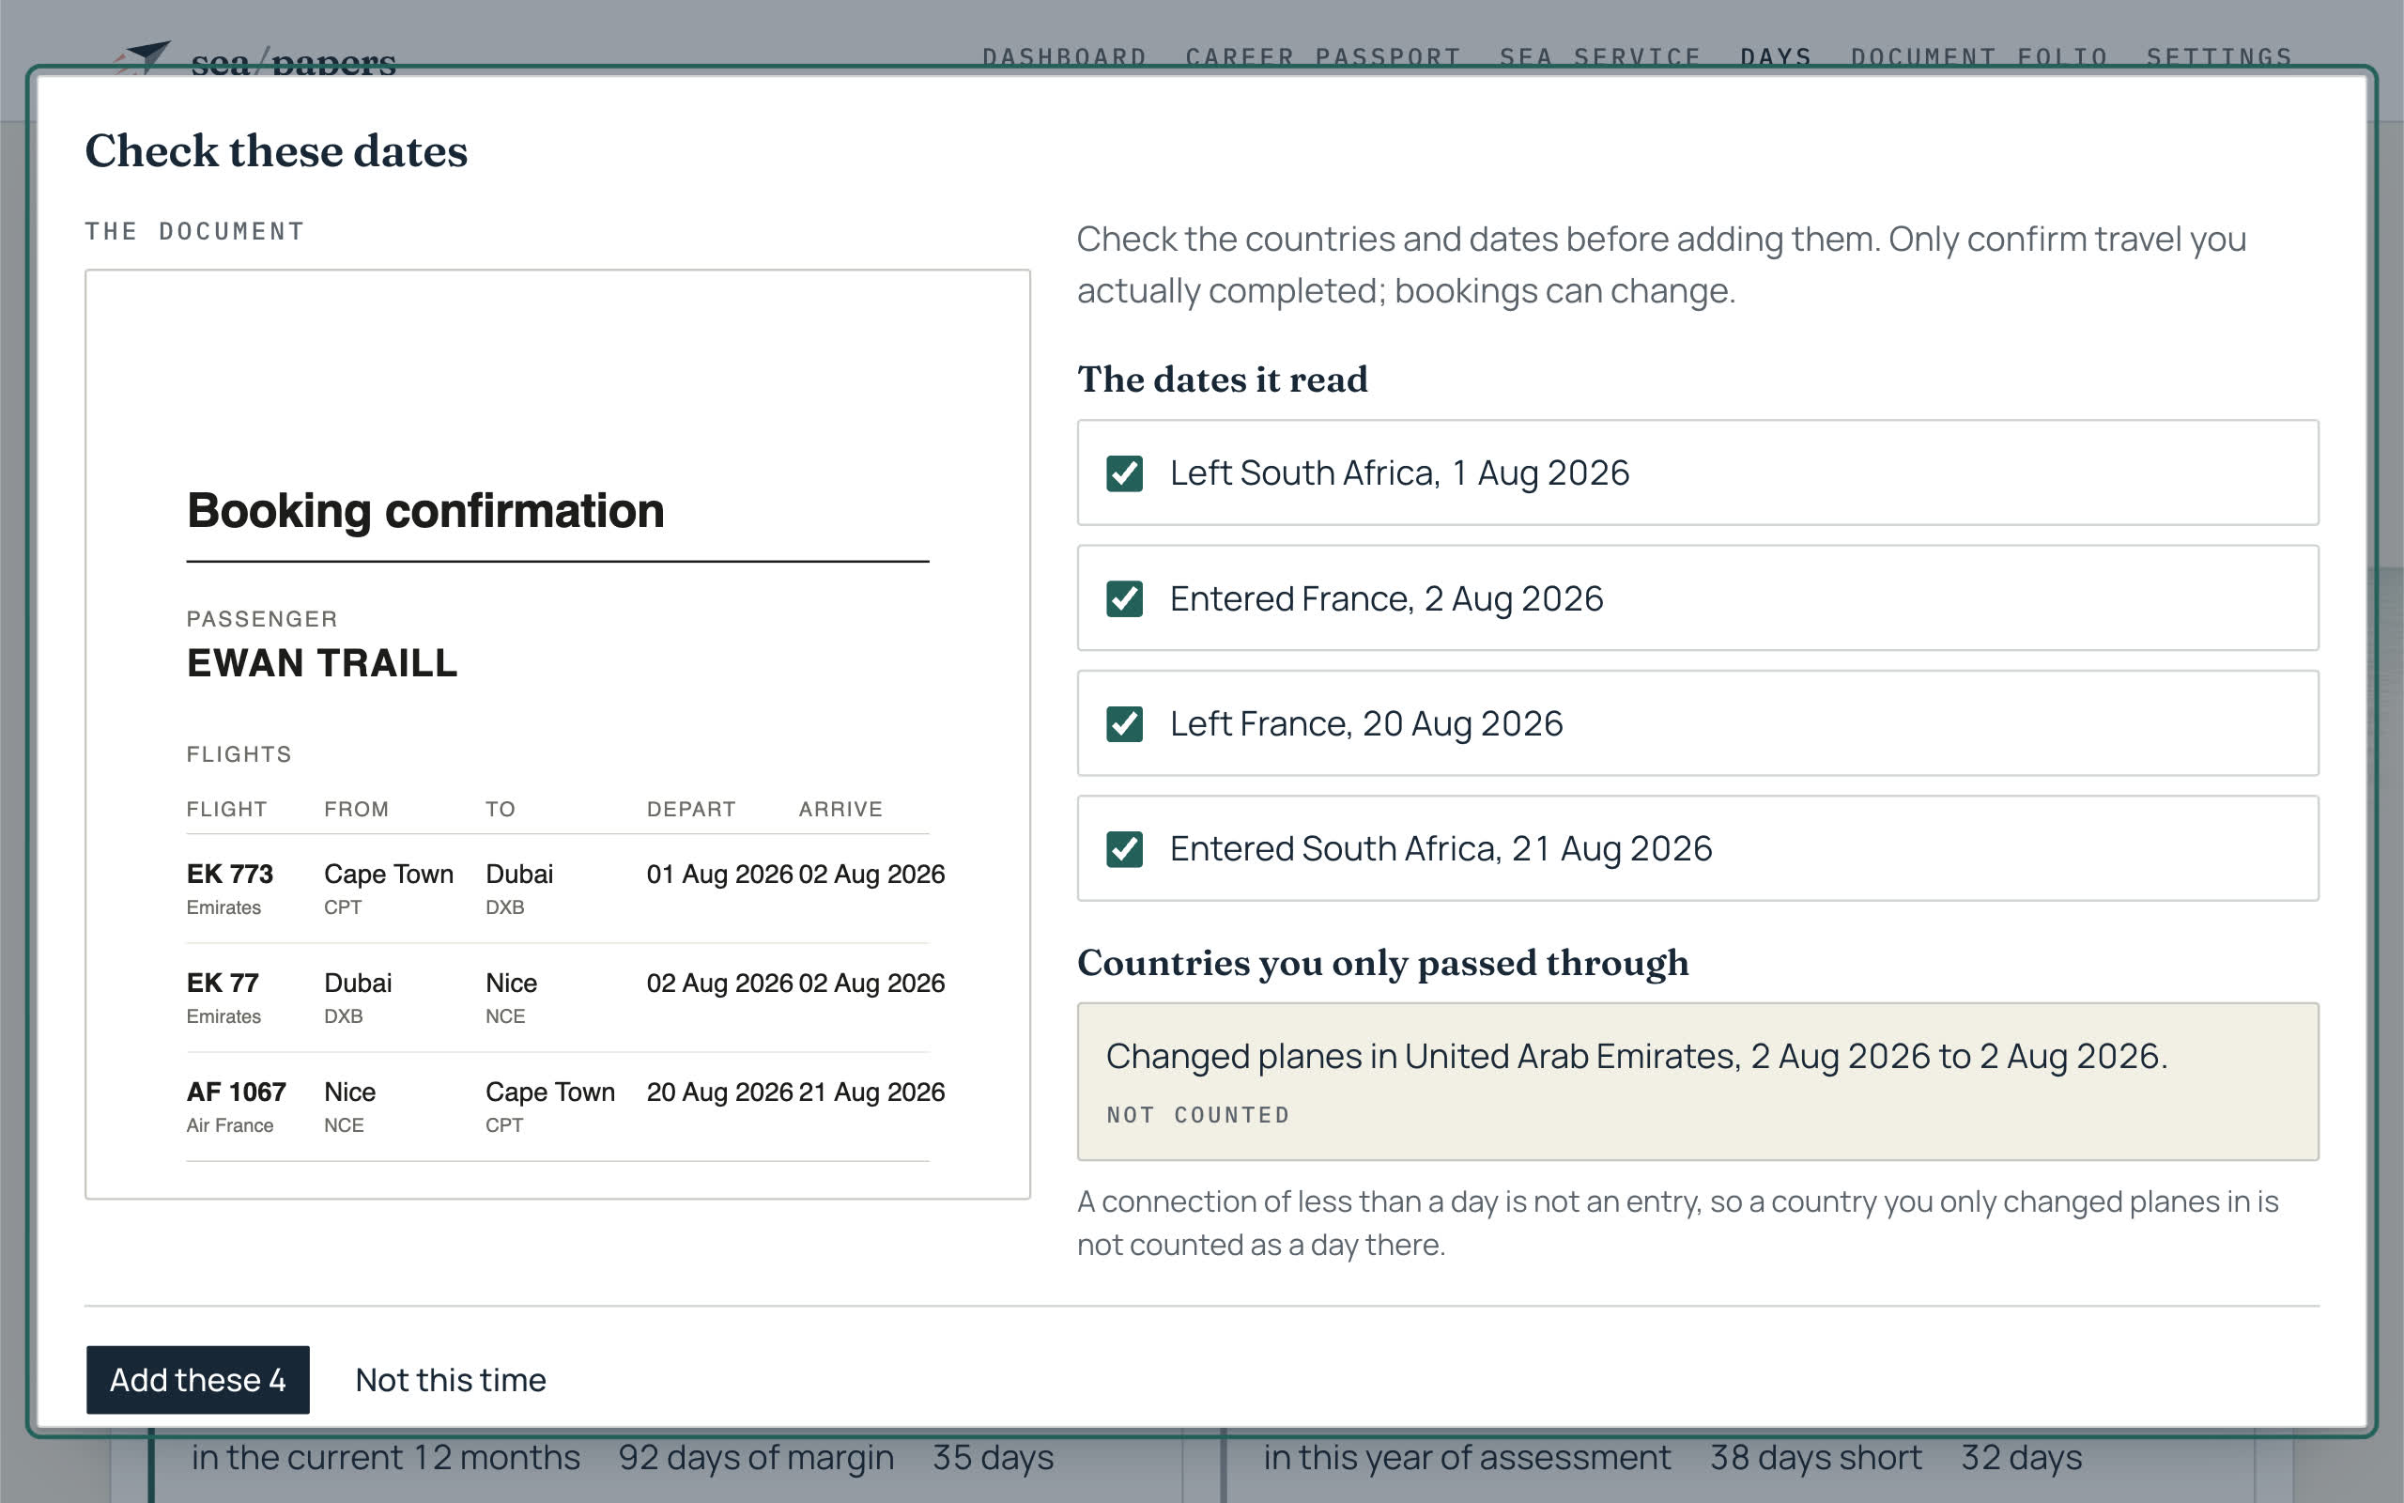The width and height of the screenshot is (2404, 1503).
Task: Open Document Folio in the top navigation
Action: click(1979, 56)
